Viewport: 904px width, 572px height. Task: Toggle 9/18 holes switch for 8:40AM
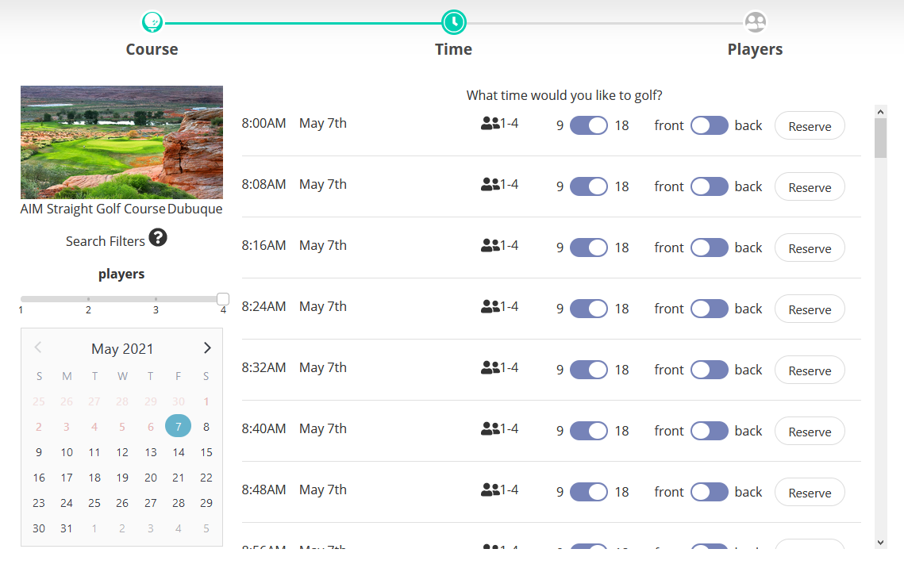(589, 431)
